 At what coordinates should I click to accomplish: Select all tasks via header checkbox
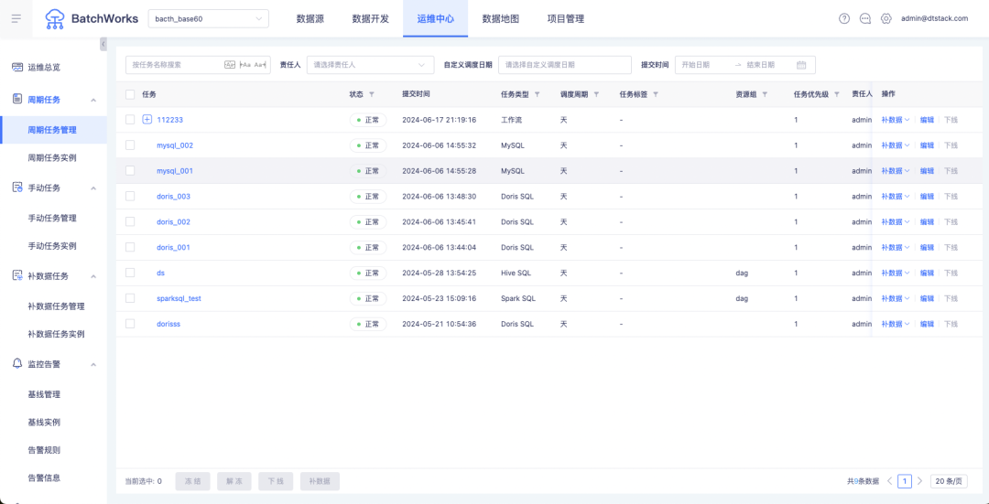130,94
